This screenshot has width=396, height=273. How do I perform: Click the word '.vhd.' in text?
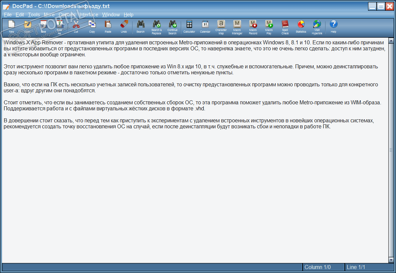200,109
